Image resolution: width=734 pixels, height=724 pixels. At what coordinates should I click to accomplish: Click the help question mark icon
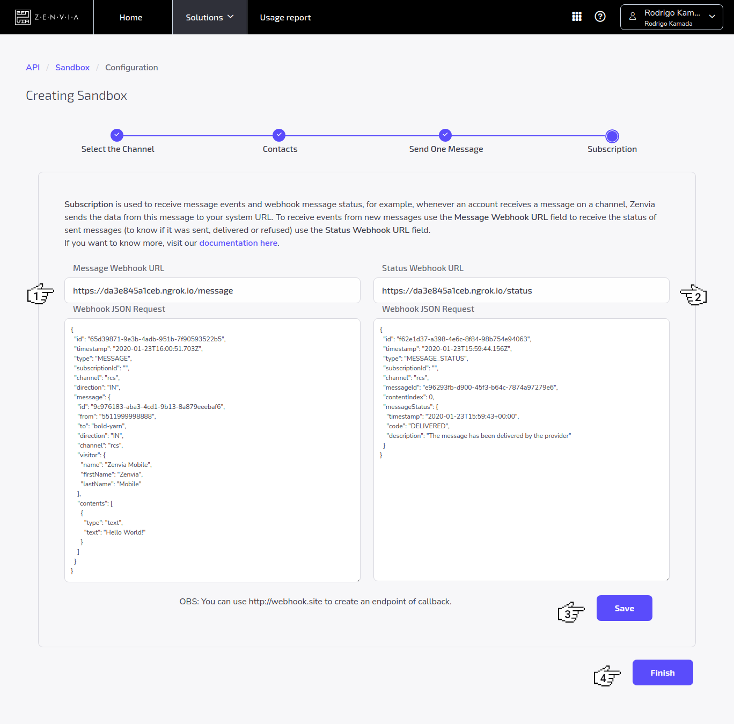point(600,17)
